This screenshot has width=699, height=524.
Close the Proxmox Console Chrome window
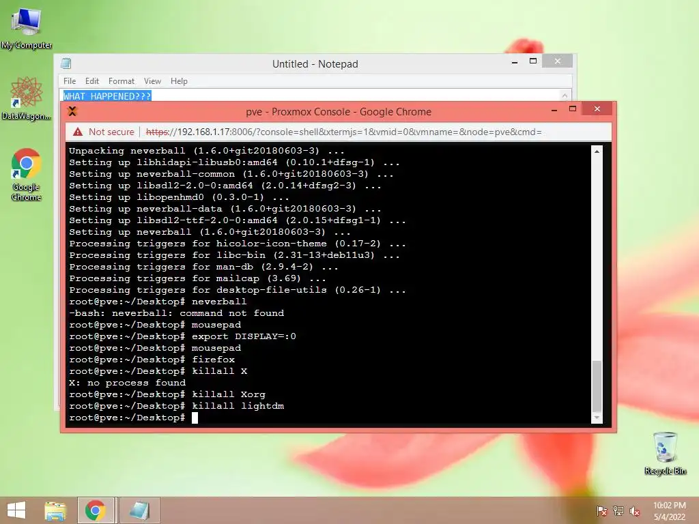(597, 108)
